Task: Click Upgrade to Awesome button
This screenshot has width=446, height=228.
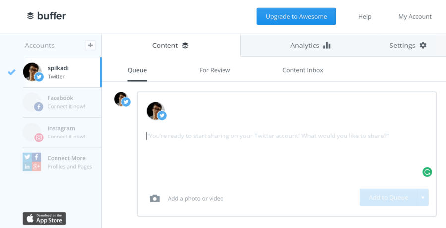Action: 296,16
